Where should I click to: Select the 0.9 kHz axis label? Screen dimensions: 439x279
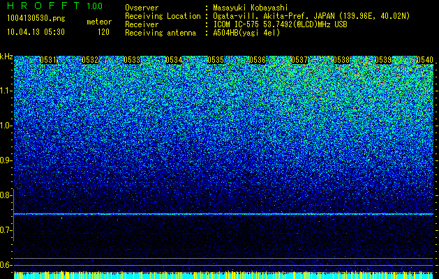pos(6,160)
